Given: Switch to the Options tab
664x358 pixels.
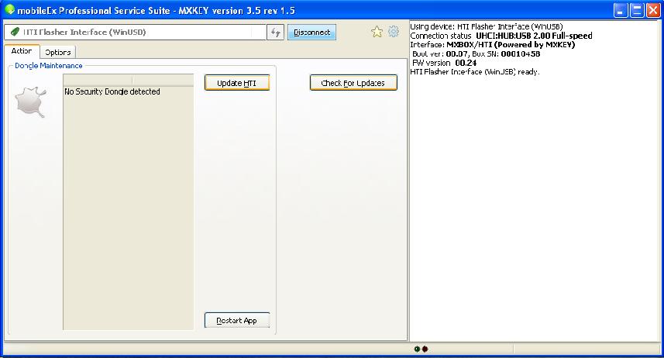Looking at the screenshot, I should point(57,52).
